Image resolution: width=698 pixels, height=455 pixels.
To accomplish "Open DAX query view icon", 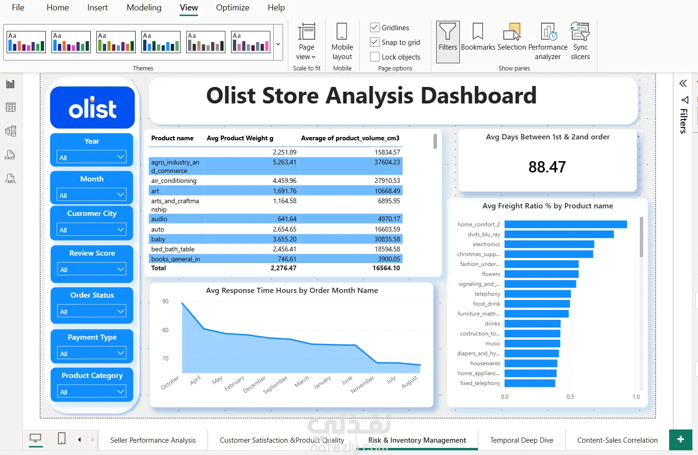I will coord(10,155).
